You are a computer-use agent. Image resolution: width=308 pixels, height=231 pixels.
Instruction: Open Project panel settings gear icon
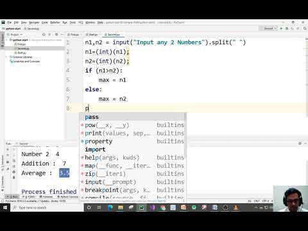56,35
